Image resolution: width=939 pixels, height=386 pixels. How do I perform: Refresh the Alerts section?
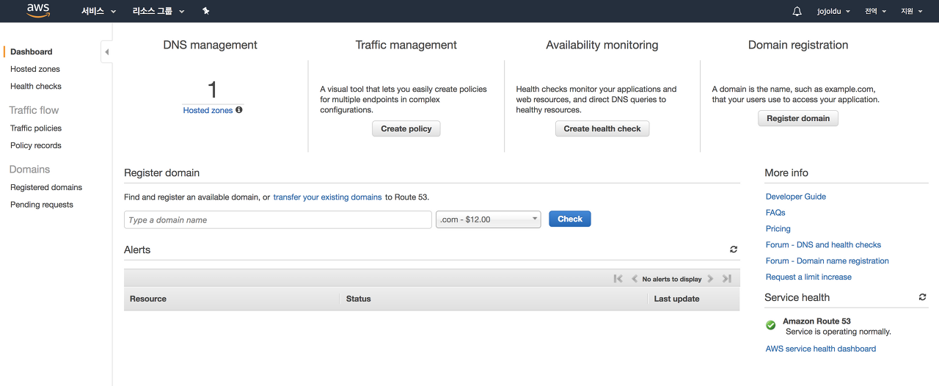[x=734, y=250]
